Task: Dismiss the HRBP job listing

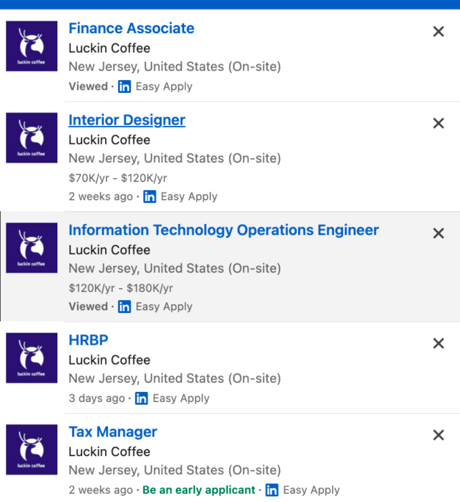Action: pos(438,344)
